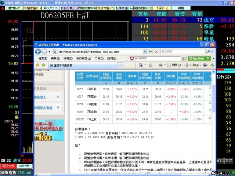Click the 0059 FB金融 table row name
Screen dimensions: 235x176
tap(92, 112)
